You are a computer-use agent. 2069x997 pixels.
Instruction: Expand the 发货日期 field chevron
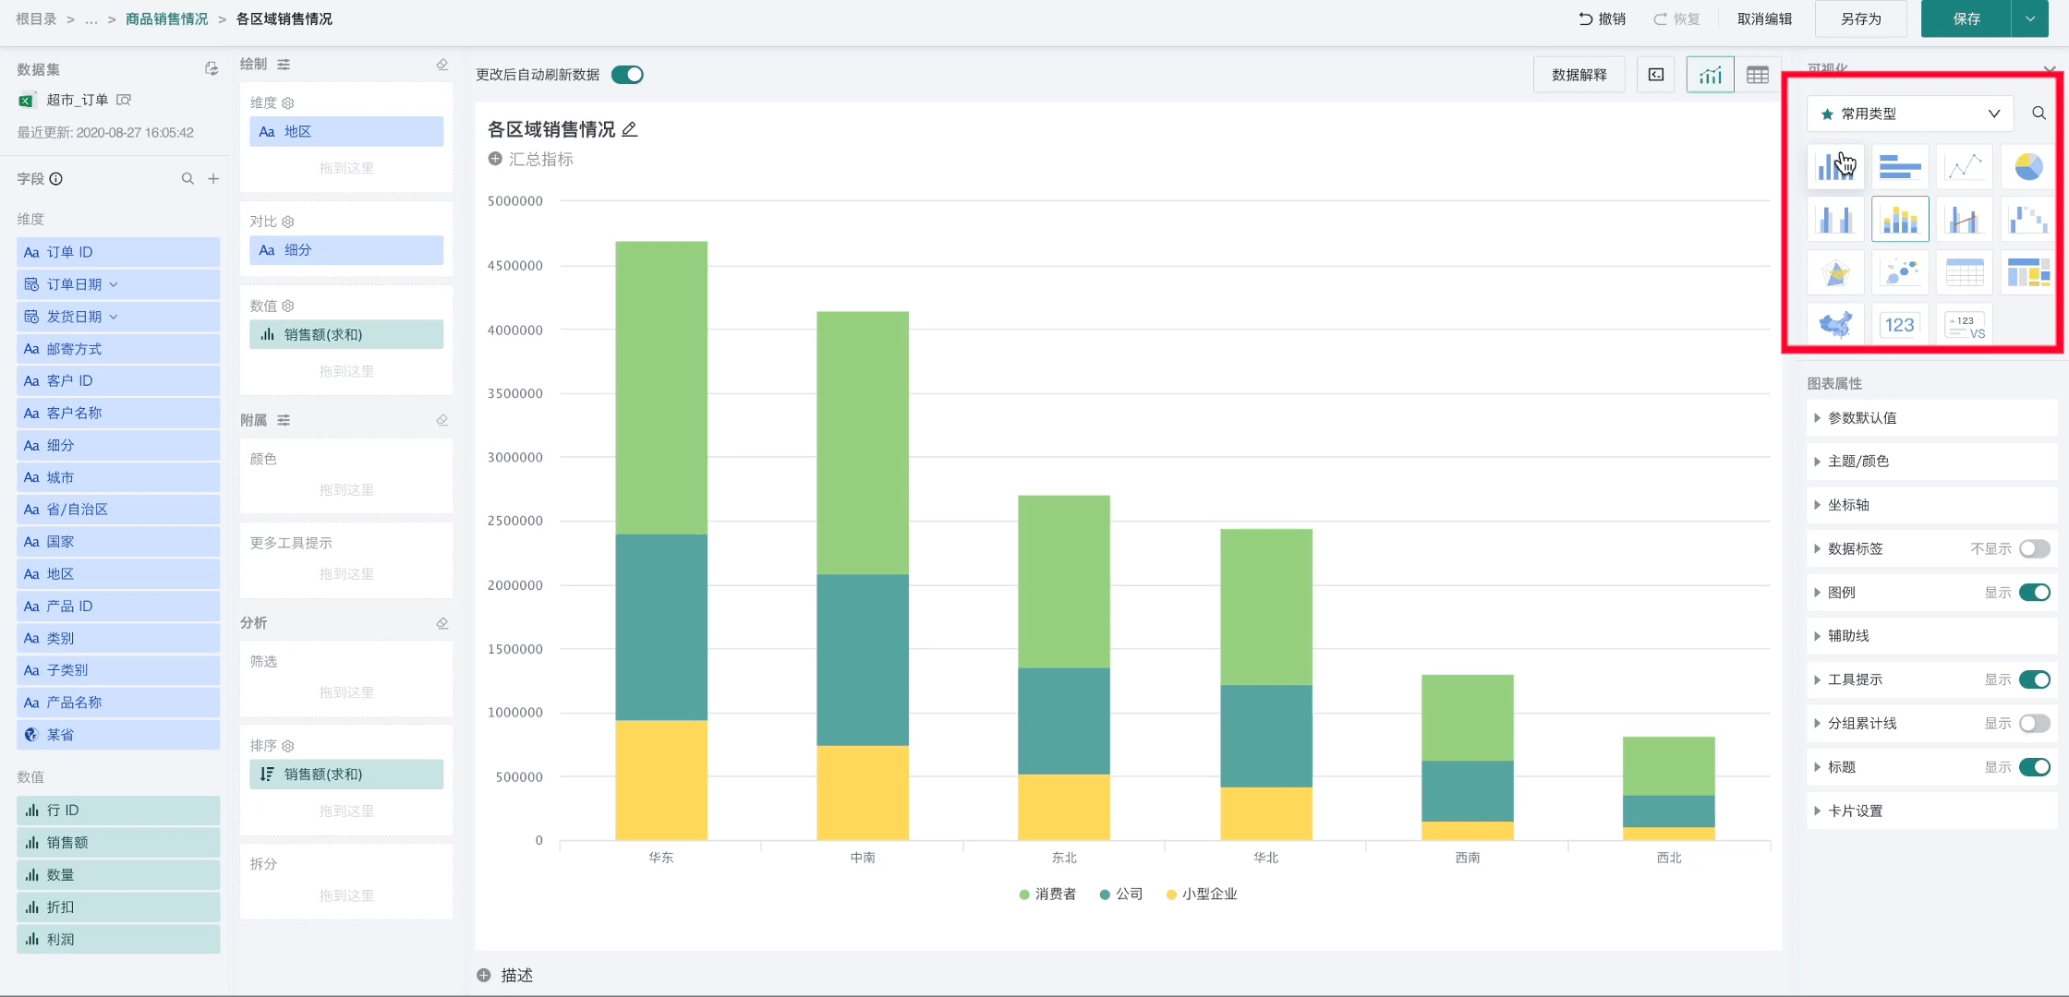(114, 317)
